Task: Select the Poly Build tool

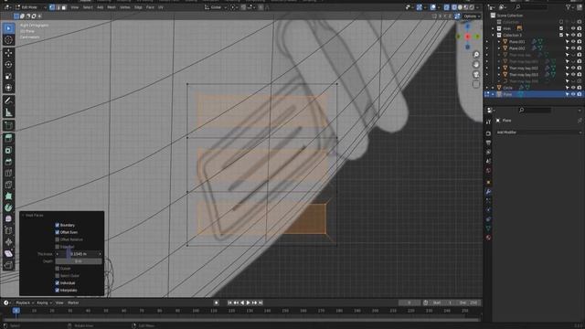Action: (x=8, y=196)
